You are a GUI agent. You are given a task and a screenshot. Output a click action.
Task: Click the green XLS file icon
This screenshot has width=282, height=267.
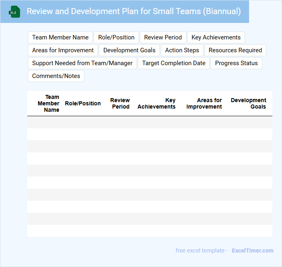[x=14, y=12]
